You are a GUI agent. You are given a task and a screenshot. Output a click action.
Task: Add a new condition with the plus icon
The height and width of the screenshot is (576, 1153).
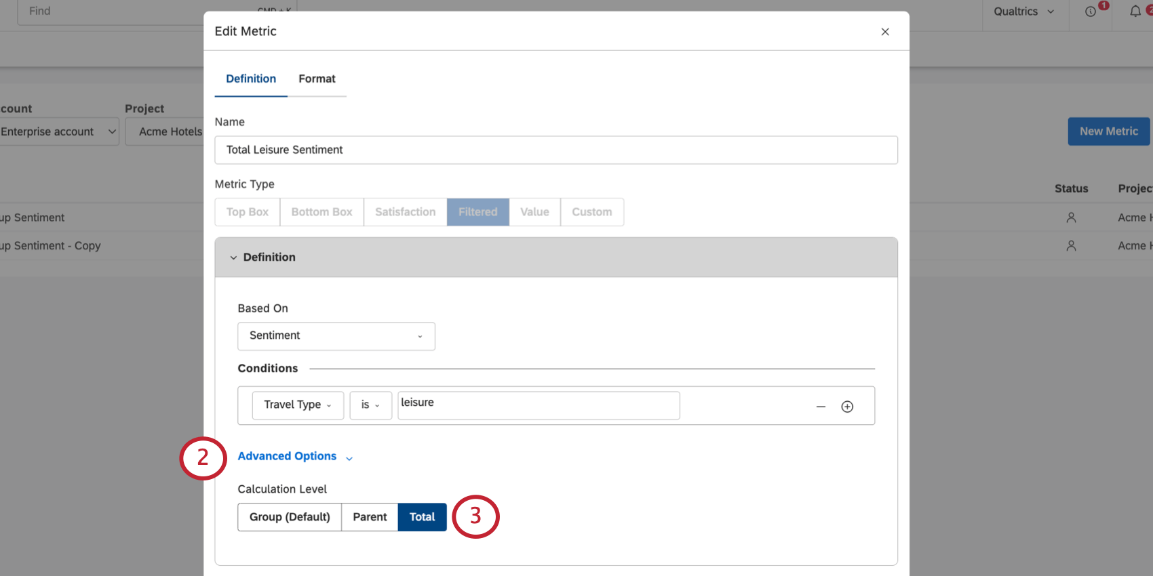(847, 407)
